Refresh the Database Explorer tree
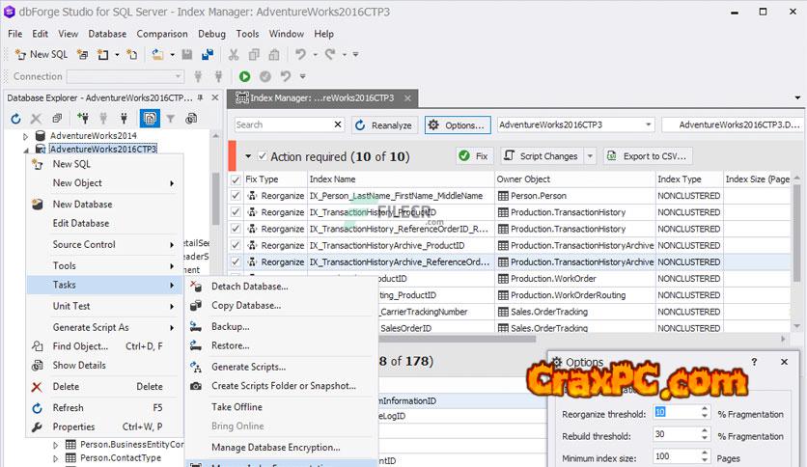Screen dimensions: 807x467 point(15,119)
